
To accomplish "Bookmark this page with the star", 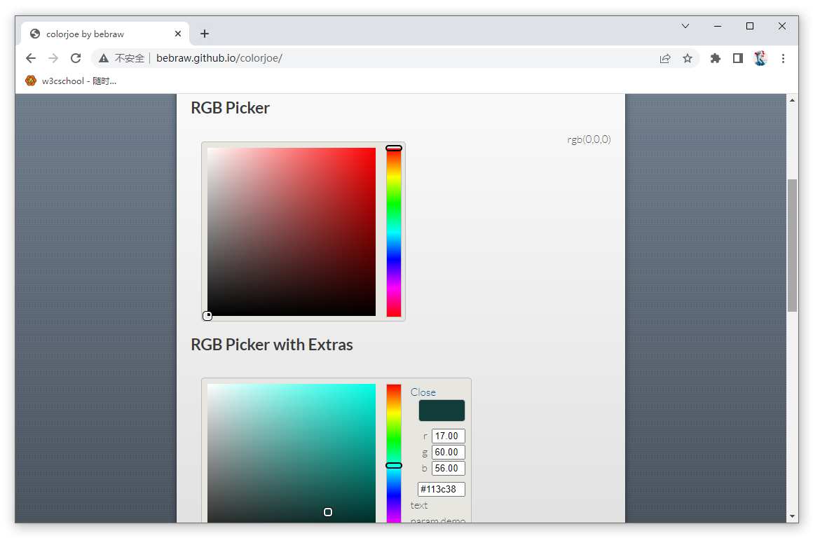I will 688,58.
